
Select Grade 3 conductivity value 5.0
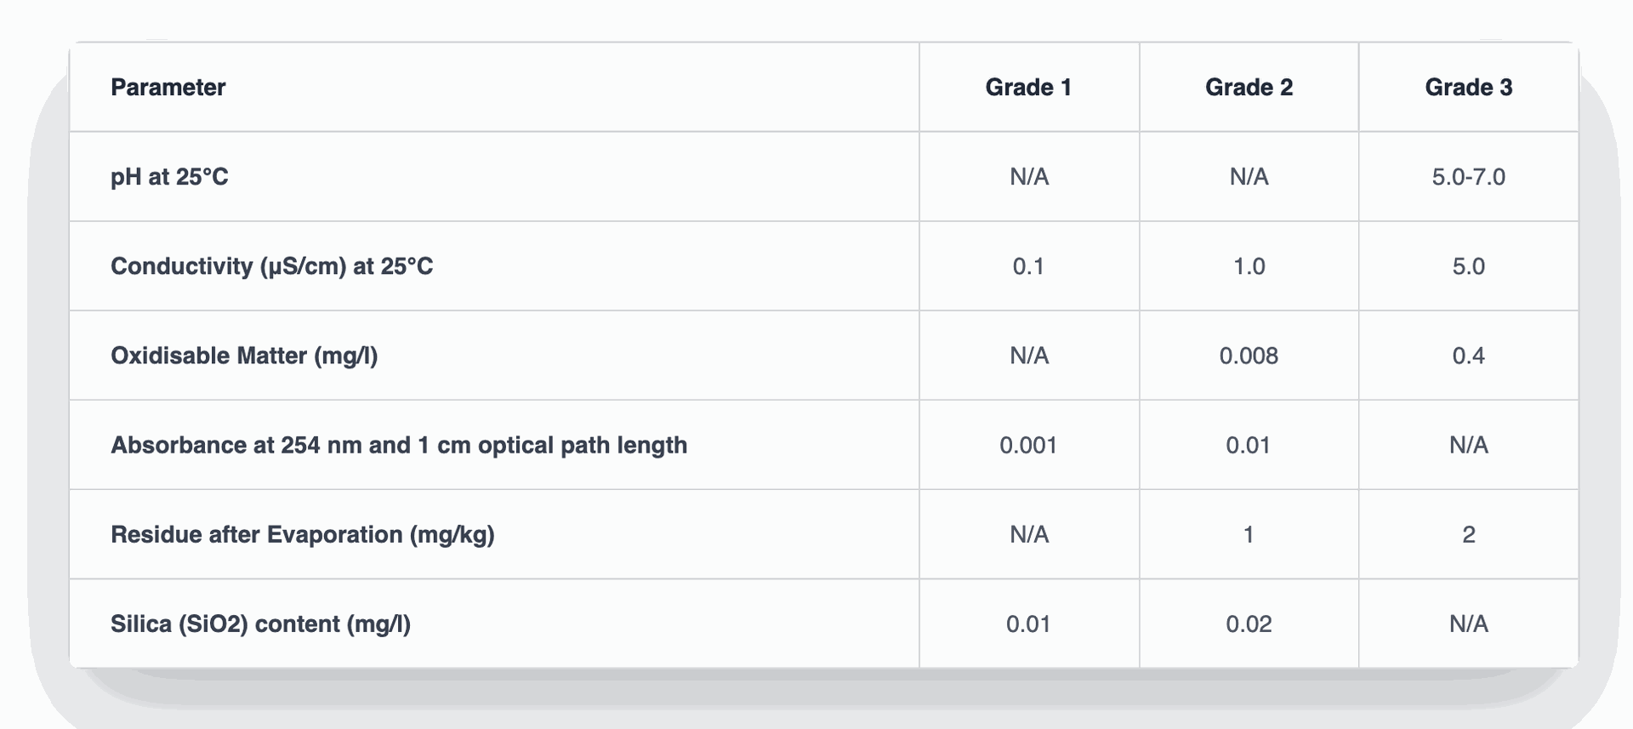(1468, 266)
